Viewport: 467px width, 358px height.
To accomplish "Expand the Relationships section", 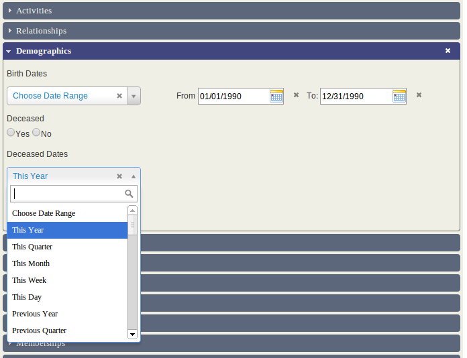I will [x=41, y=31].
